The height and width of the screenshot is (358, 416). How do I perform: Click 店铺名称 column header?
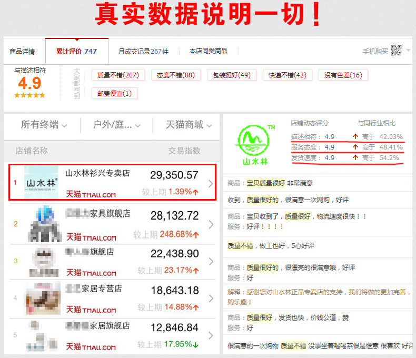pyautogui.click(x=32, y=151)
